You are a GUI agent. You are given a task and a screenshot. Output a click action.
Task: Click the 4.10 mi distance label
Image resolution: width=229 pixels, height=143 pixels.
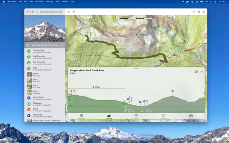pyautogui.click(x=96, y=87)
